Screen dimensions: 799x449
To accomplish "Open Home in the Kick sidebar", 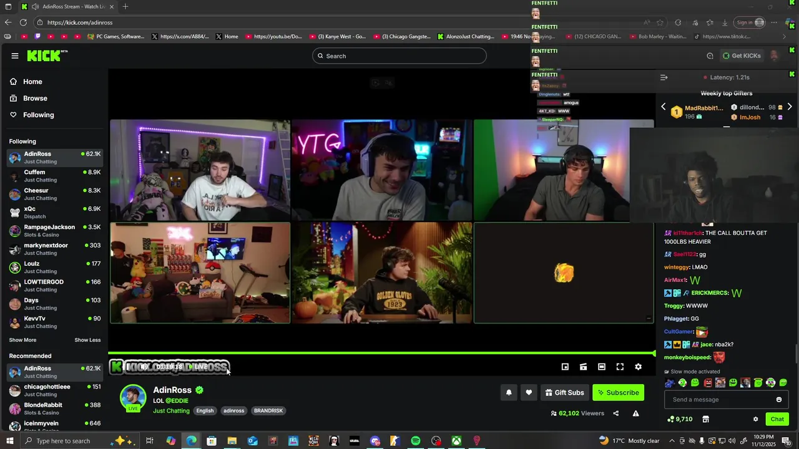I will [x=32, y=82].
